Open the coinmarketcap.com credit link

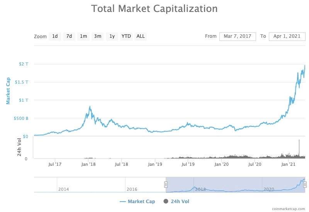click(x=288, y=209)
